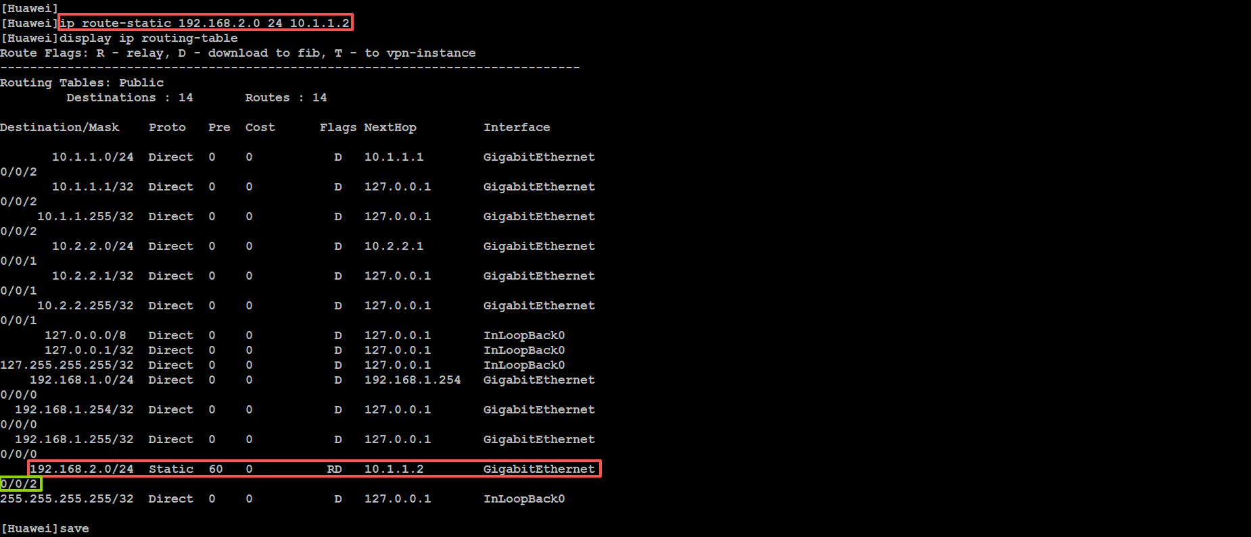Click the NextHop column header
The width and height of the screenshot is (1251, 537).
[390, 128]
